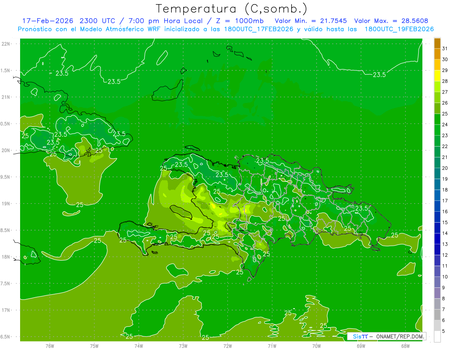Click the color bar value "12"

[445, 255]
